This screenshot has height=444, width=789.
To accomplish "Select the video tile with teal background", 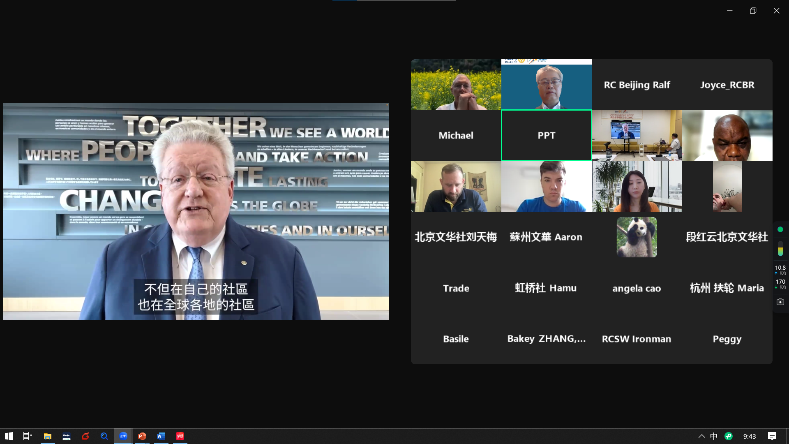I will point(547,85).
